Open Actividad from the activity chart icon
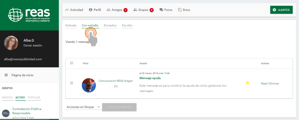This screenshot has height=120, width=299. point(67,10)
